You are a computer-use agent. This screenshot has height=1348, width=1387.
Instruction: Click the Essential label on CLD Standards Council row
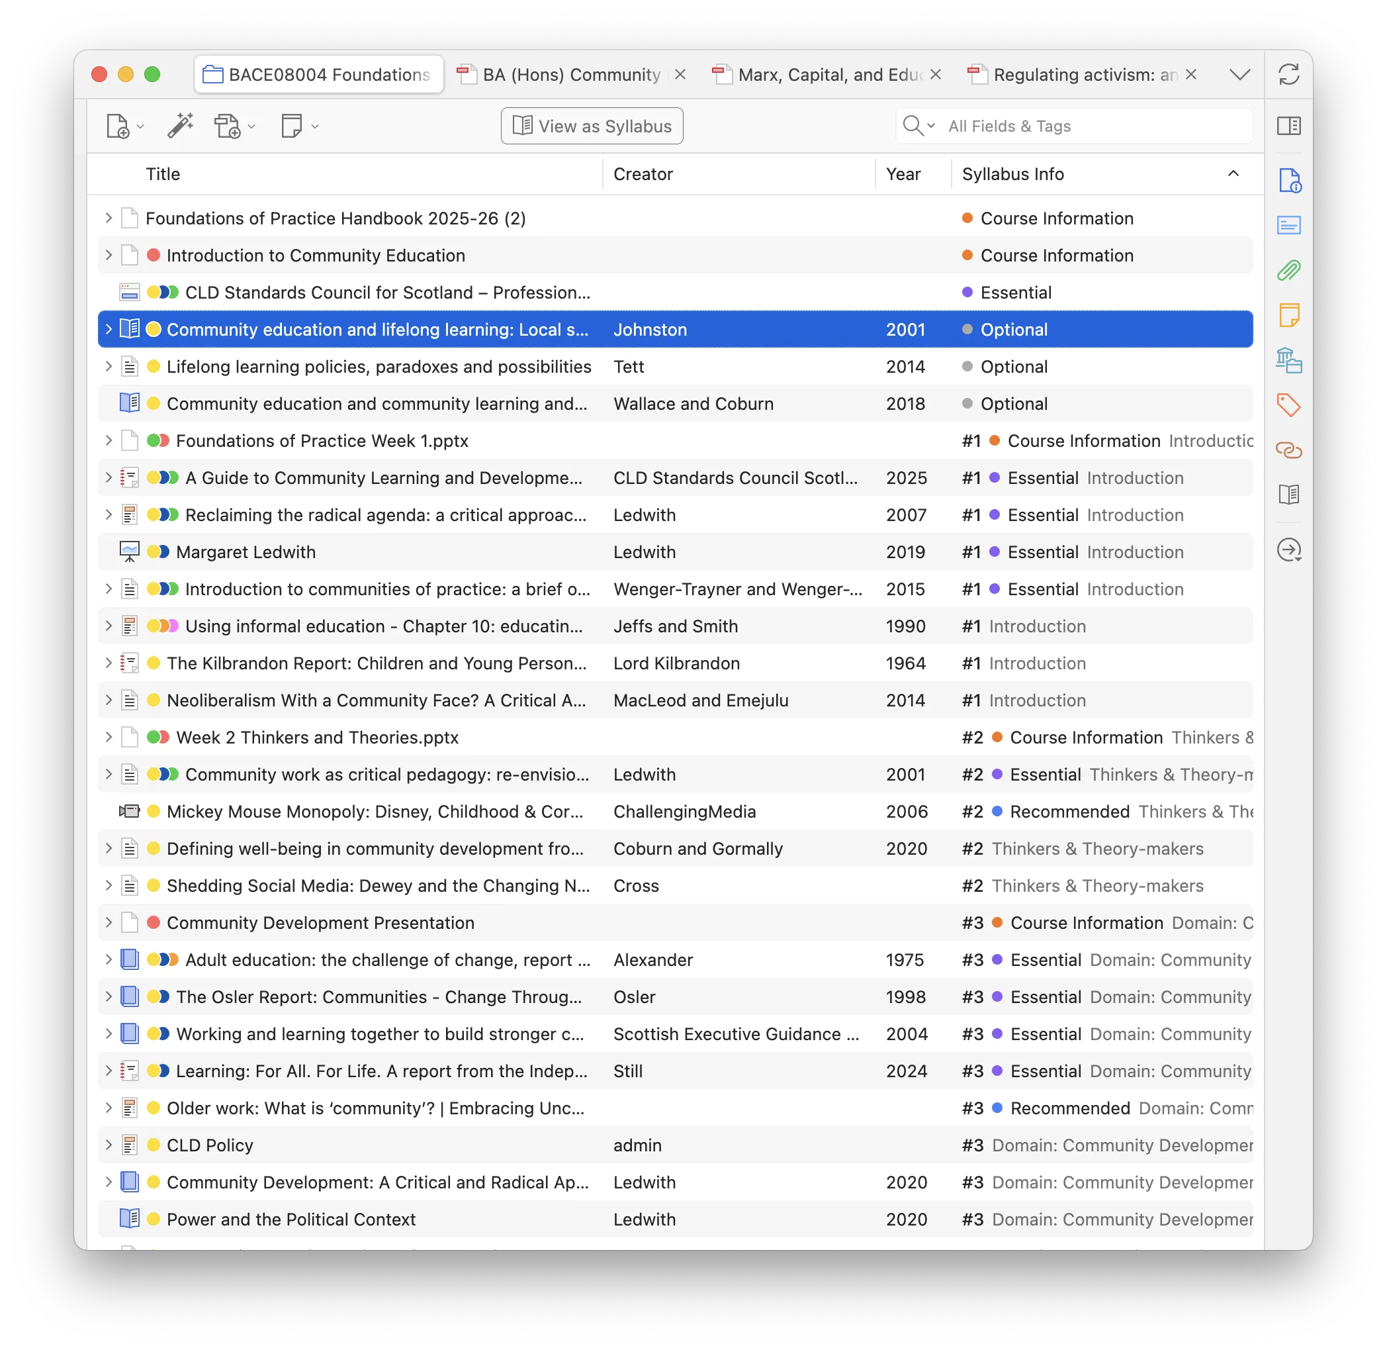1016,293
